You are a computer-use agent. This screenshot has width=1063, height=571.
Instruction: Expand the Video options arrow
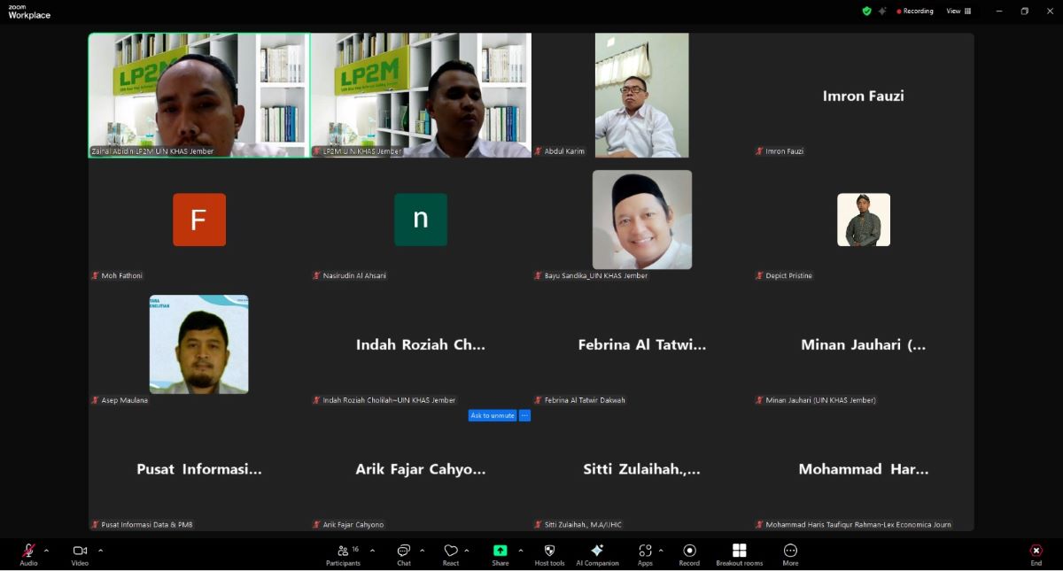click(100, 550)
